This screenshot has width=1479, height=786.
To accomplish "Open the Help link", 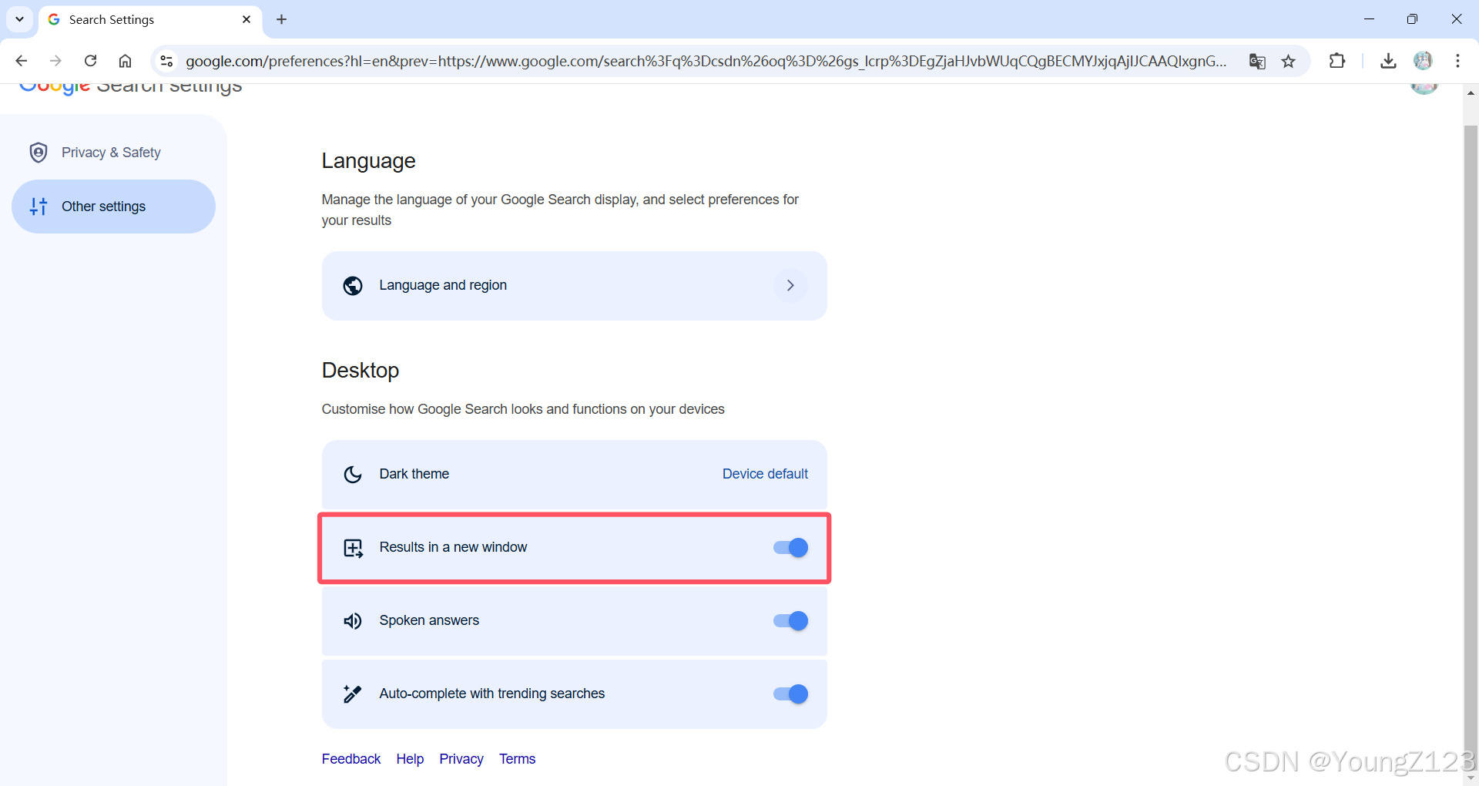I will pos(410,759).
